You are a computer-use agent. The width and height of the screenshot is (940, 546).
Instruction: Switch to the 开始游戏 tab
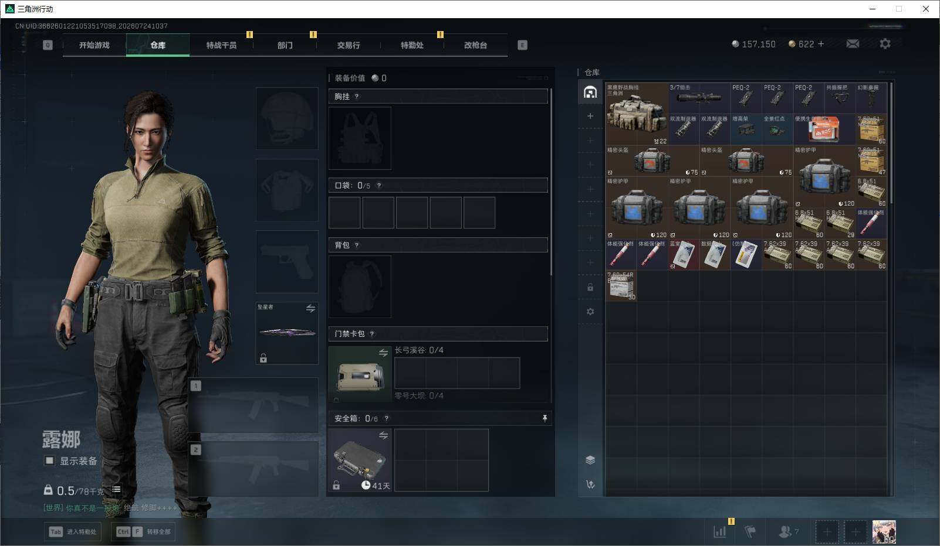94,45
